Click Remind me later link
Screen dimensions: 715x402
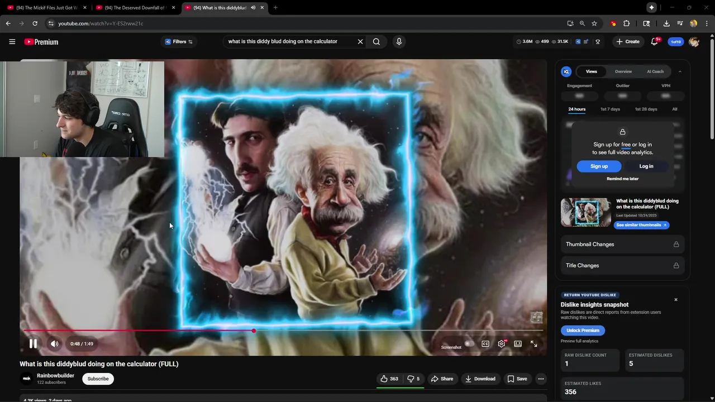tap(623, 179)
